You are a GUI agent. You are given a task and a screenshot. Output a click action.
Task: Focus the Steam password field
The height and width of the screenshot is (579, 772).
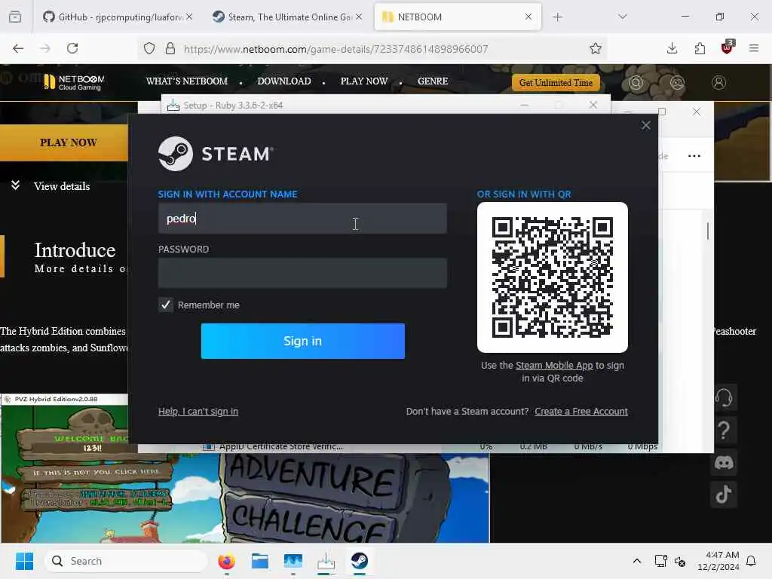[302, 273]
